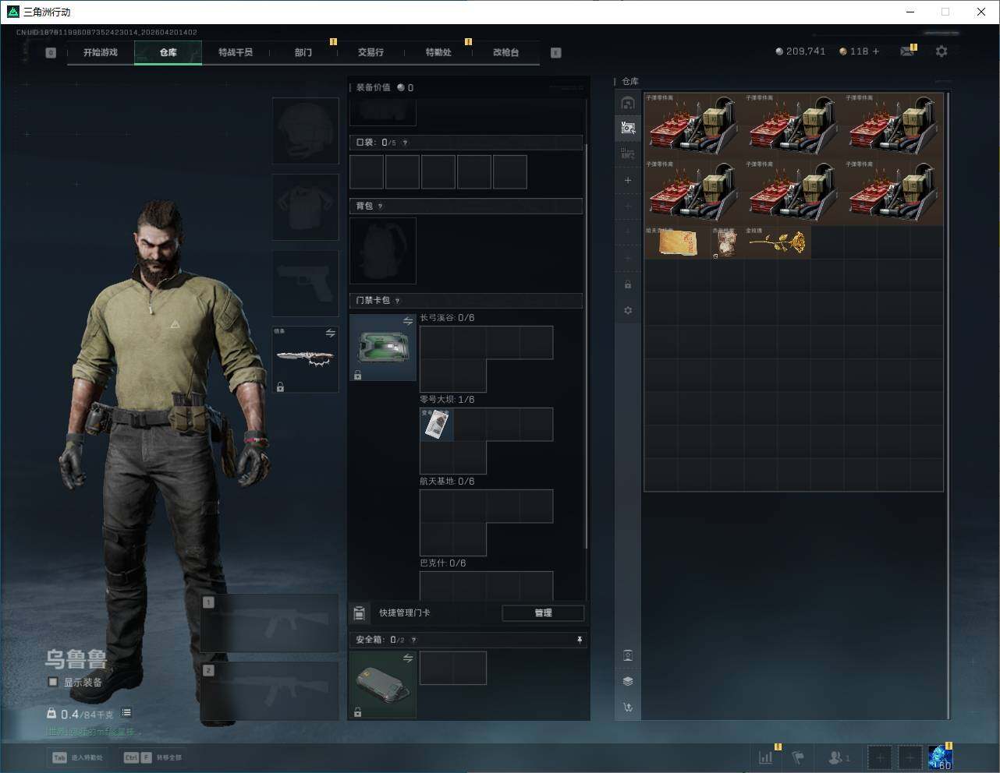Open the settings gear in the top bar
Viewport: 1000px width, 773px height.
(x=941, y=51)
